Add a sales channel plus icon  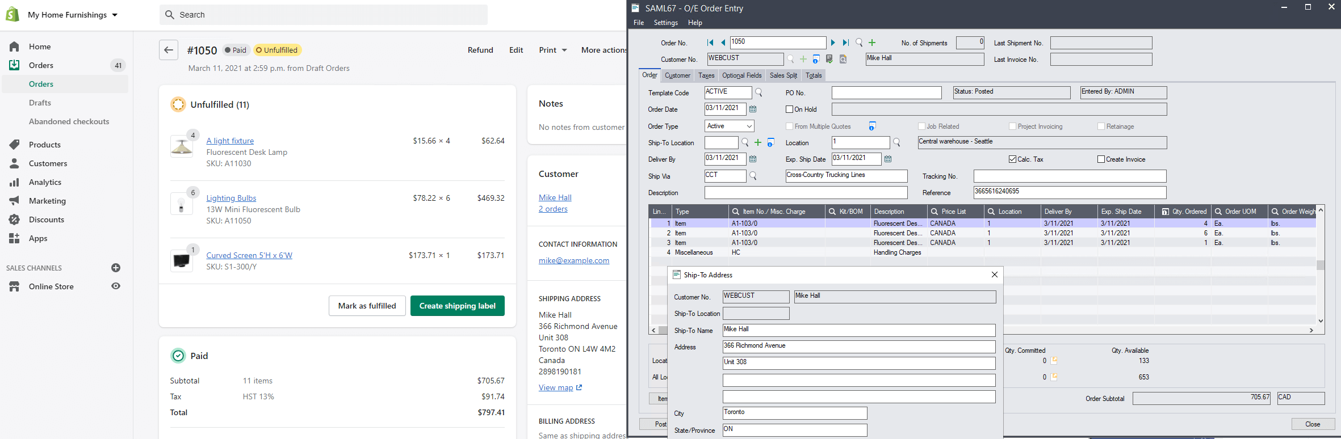[x=116, y=268]
